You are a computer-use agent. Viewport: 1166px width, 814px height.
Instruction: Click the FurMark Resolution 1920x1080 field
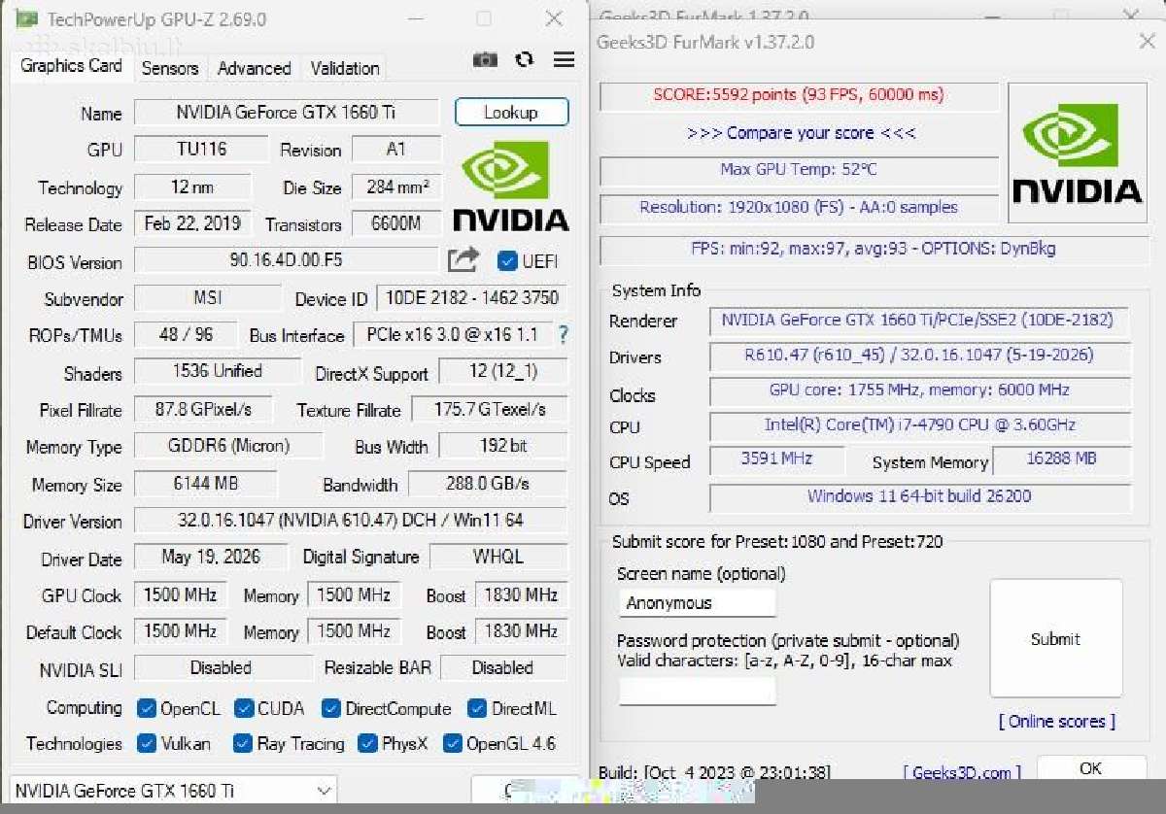tap(799, 208)
